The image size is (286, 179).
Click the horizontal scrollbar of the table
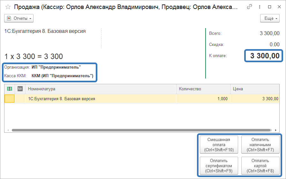coord(141,130)
